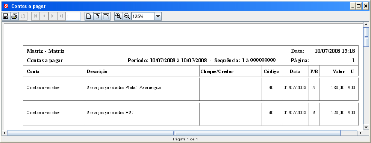Advance to the next page
Viewport: 371px width, 143px height.
point(53,16)
